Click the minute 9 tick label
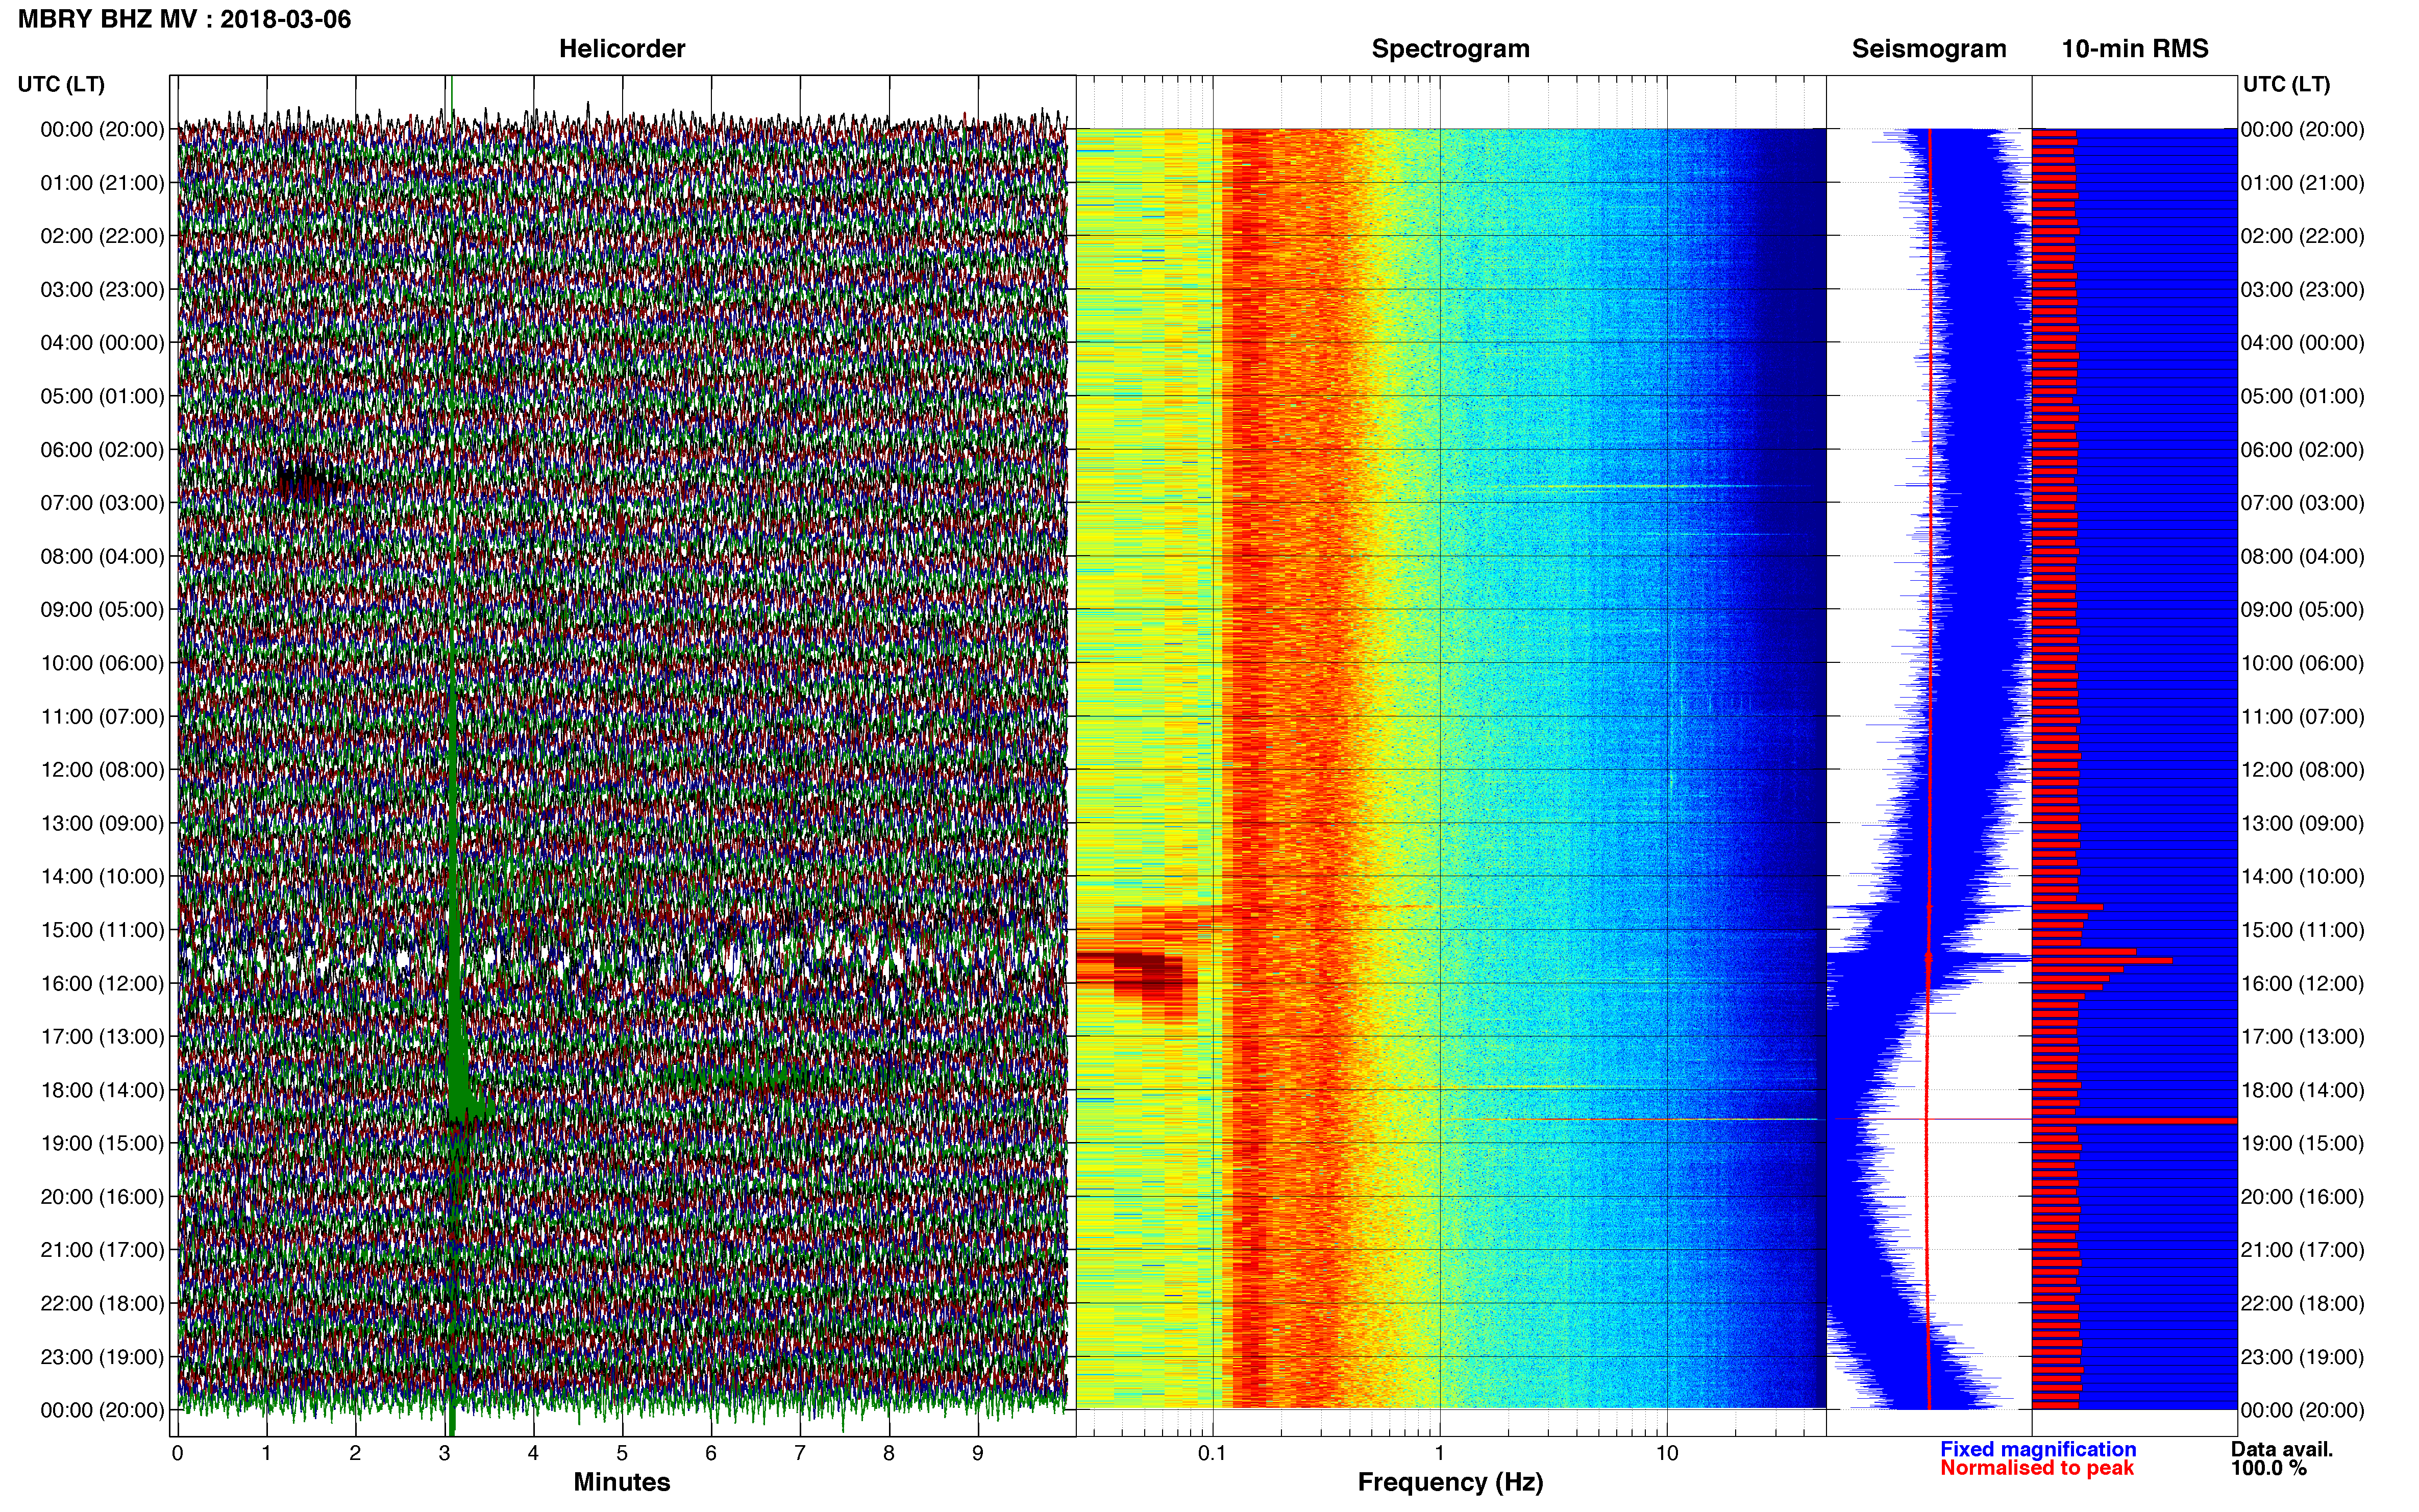Viewport: 2419px width, 1512px height. pyautogui.click(x=978, y=1454)
